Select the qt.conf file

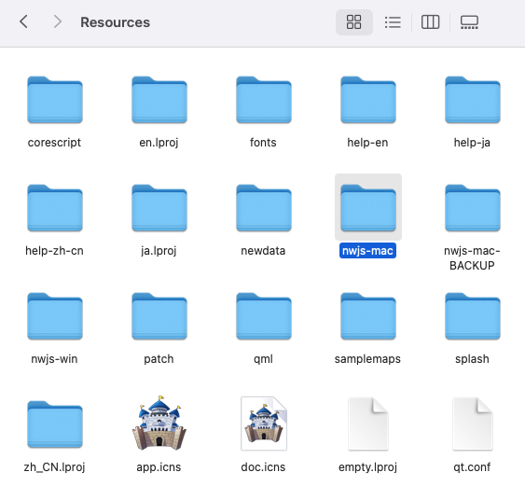click(x=473, y=424)
